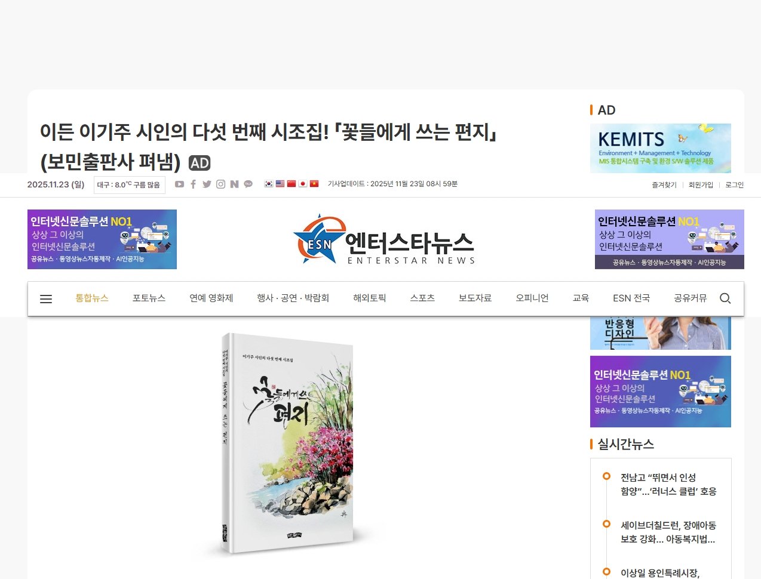The image size is (761, 579).
Task: Go to 포토뉴스 menu
Action: point(149,298)
